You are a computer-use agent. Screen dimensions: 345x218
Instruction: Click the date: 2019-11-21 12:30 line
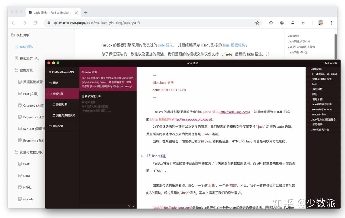tap(169, 90)
